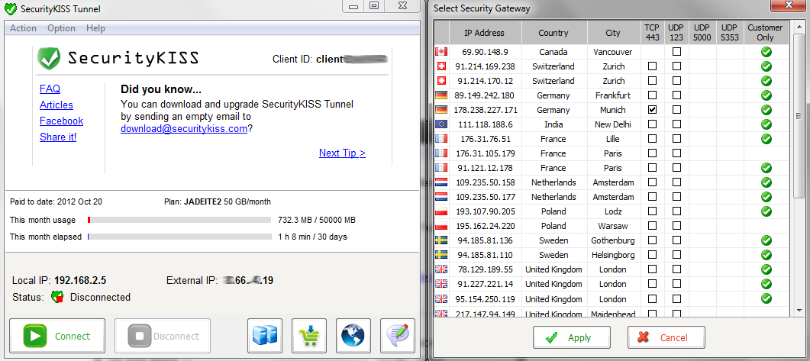The width and height of the screenshot is (810, 361).
Task: Click the Next Tip link
Action: 342,153
